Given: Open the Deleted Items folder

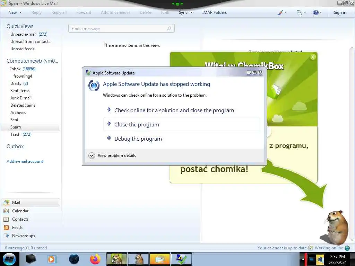Looking at the screenshot, I should click(23, 105).
